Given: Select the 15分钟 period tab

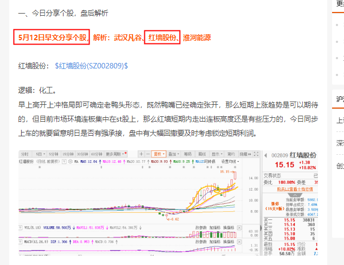Looking at the screenshot, I should tap(68, 154).
